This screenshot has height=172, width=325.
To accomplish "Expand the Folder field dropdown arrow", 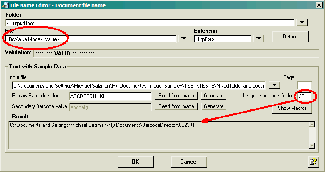I will point(302,22).
